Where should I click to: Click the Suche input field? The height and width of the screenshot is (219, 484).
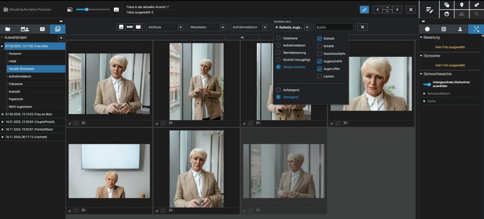334,27
